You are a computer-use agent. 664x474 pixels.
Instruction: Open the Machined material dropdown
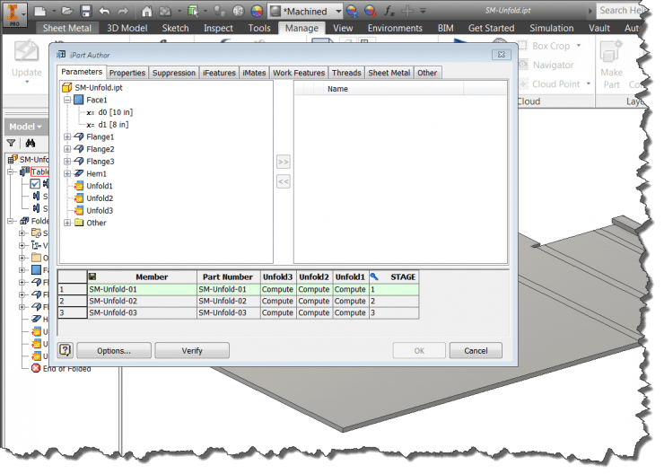pyautogui.click(x=338, y=12)
